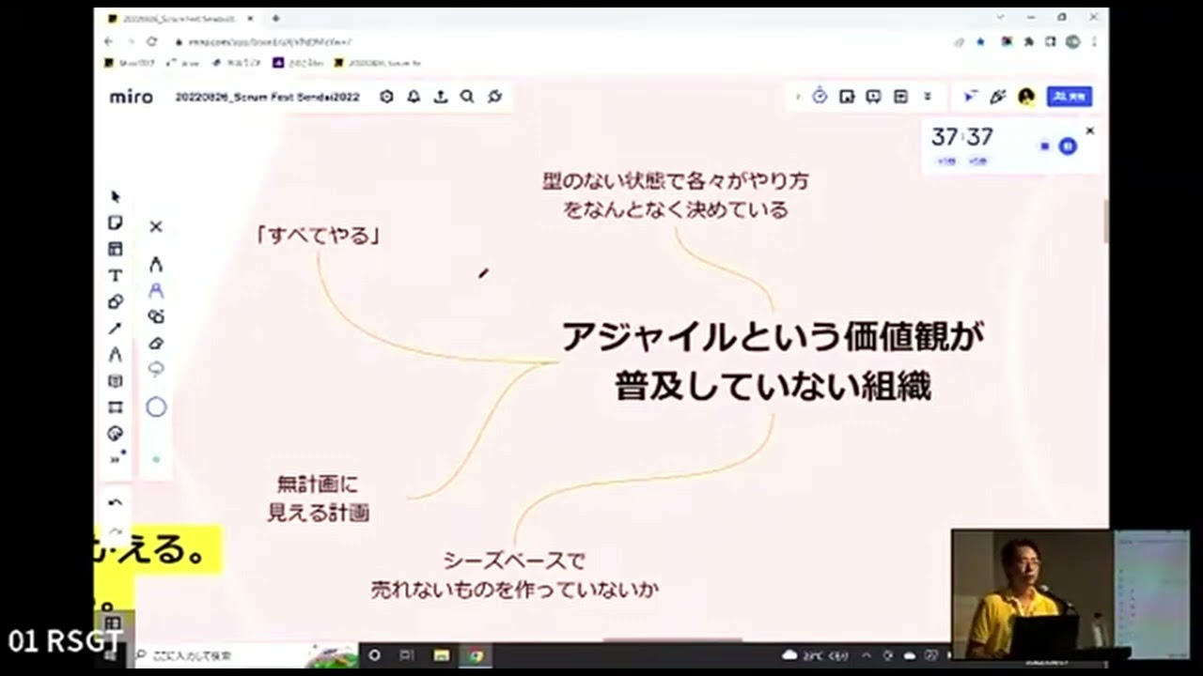Pause the running timer
Image resolution: width=1203 pixels, height=676 pixels.
click(x=1068, y=146)
